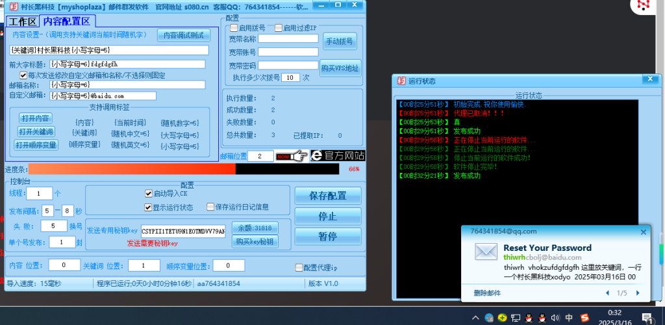
Task: Show next mail with right arrow in notification
Action: 637,292
